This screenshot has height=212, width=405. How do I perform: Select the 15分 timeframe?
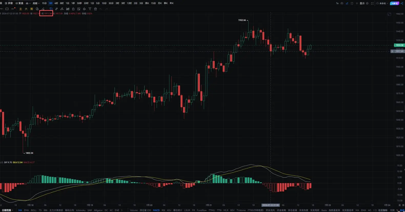(44, 3)
